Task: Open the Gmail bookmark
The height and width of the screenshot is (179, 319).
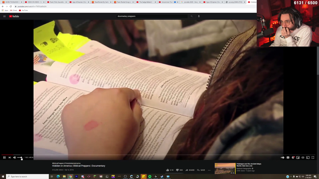Action: point(13,10)
